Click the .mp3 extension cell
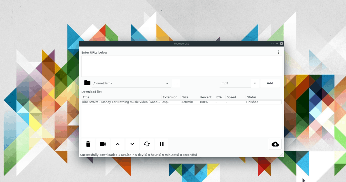Screen dimensions: 346x182 pyautogui.click(x=166, y=102)
